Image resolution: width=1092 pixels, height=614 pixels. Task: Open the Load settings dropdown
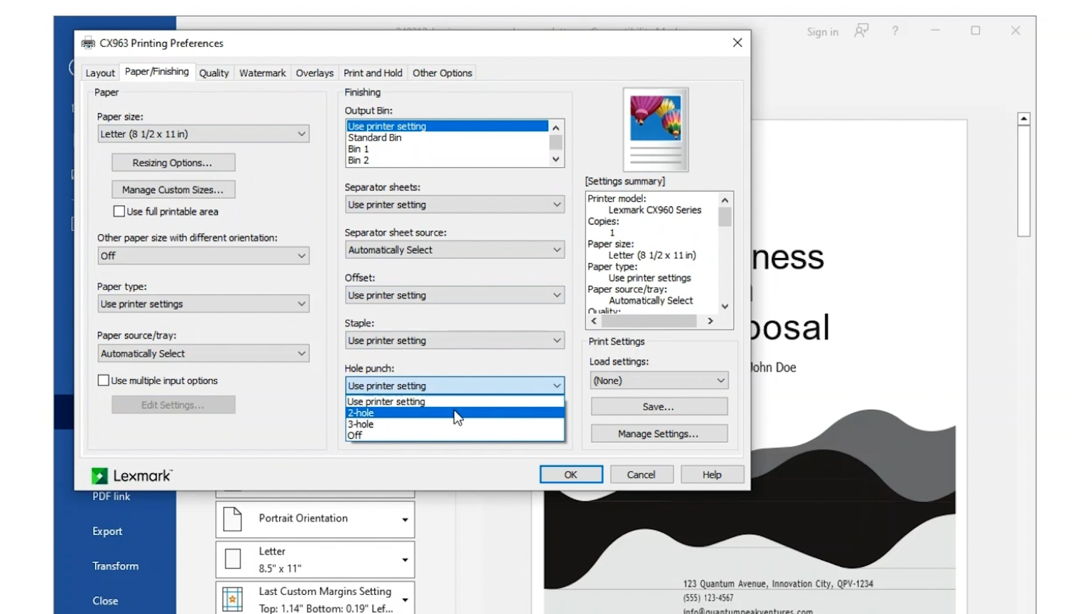(659, 380)
